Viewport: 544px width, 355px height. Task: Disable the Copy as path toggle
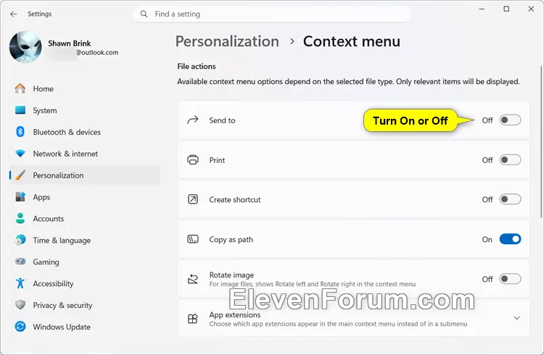click(510, 239)
